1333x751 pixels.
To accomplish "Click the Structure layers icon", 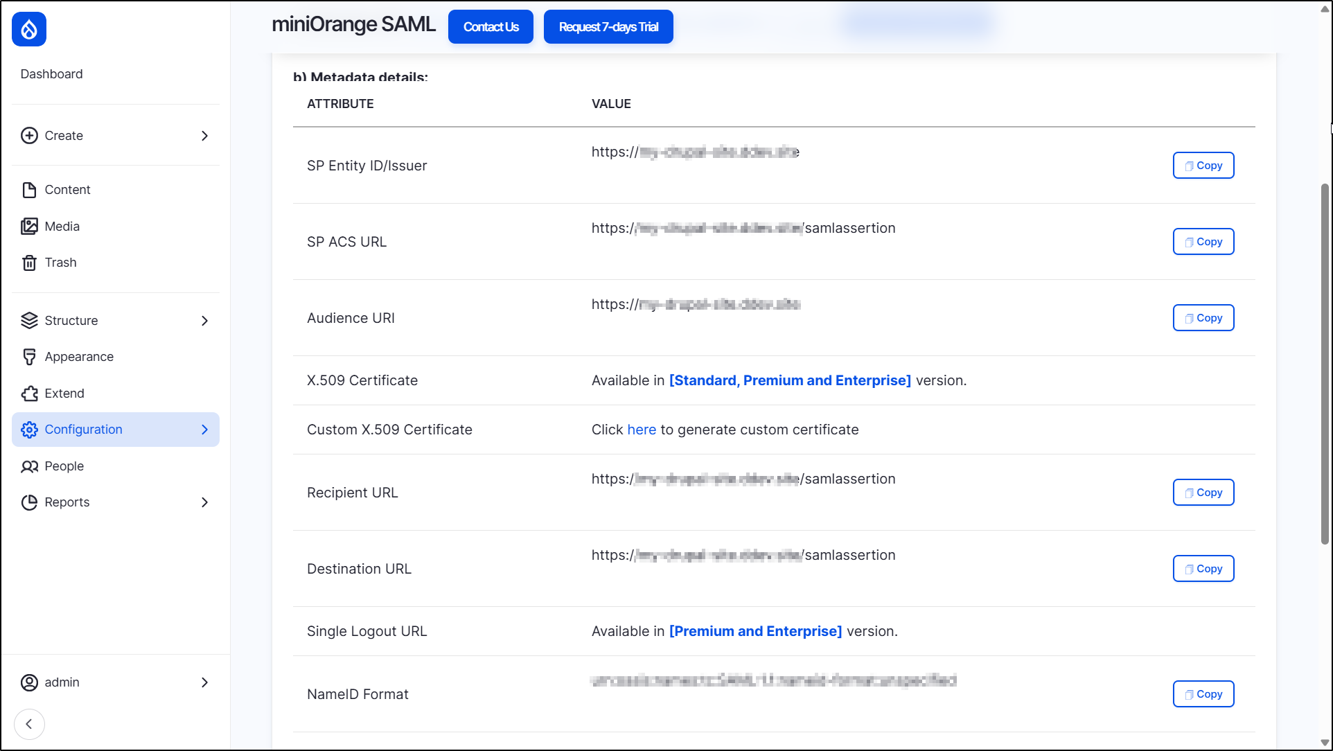I will pyautogui.click(x=29, y=320).
